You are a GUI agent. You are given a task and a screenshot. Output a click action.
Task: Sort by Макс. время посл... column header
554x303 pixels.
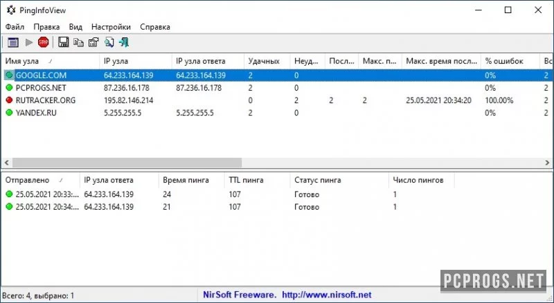coord(441,61)
